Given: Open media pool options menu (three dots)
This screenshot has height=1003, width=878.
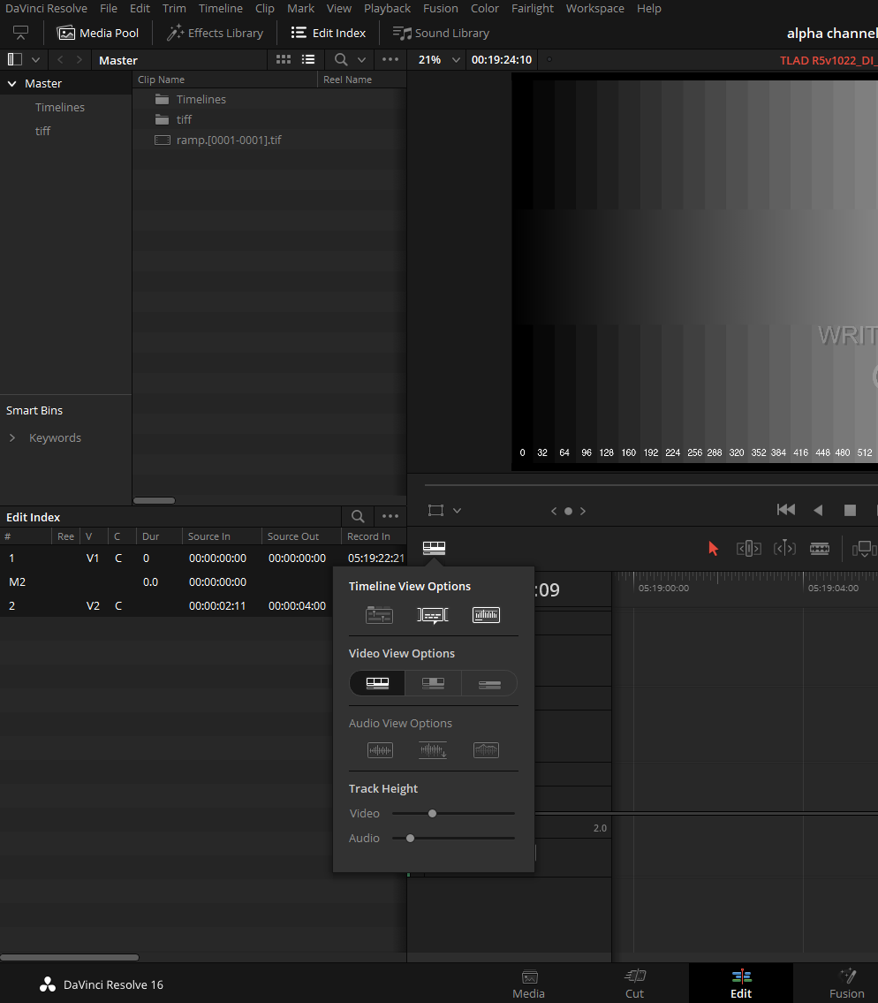Looking at the screenshot, I should 390,59.
